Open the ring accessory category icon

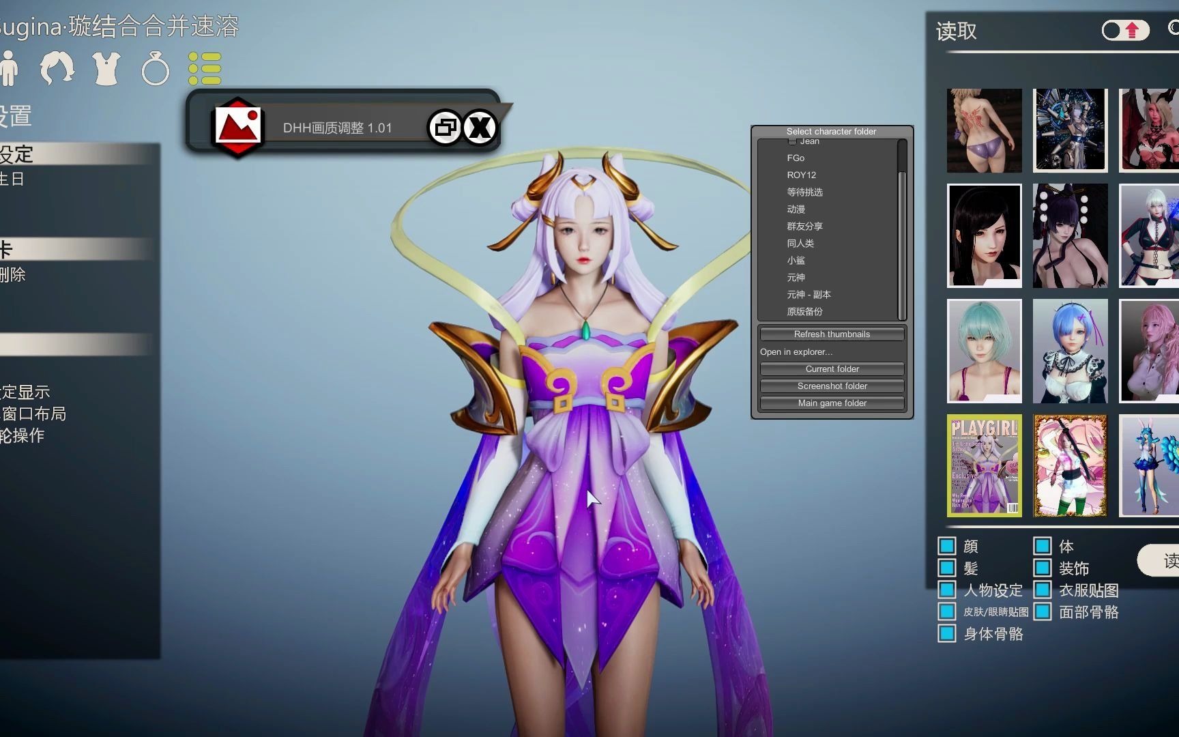(x=155, y=68)
